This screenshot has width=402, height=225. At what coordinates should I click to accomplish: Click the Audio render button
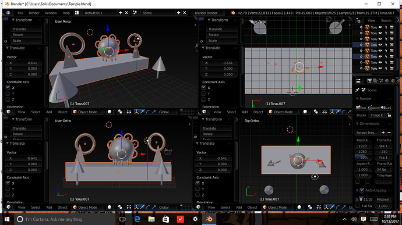[386, 108]
